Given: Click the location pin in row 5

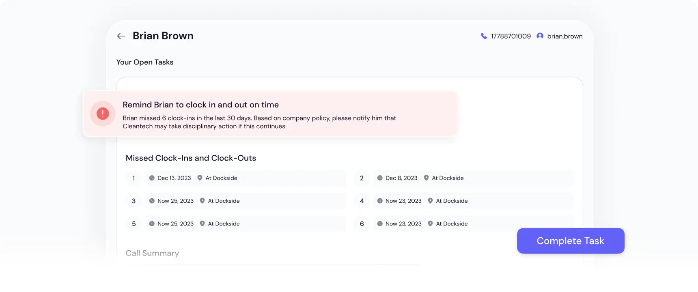Looking at the screenshot, I should coord(202,223).
